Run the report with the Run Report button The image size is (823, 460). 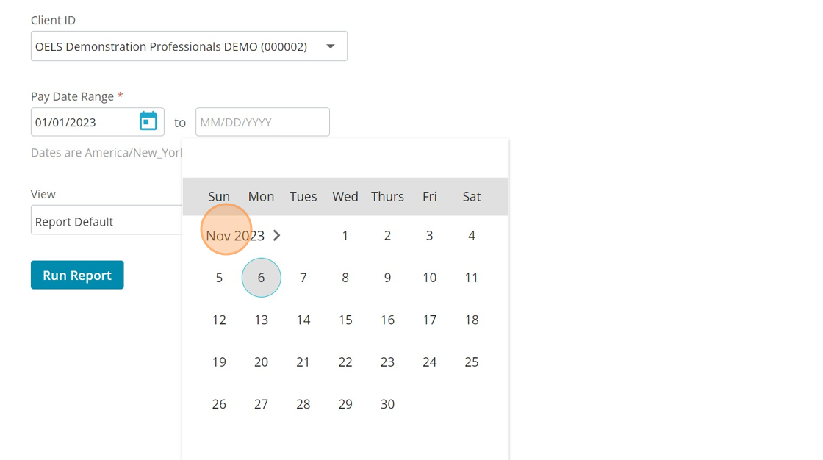point(77,275)
